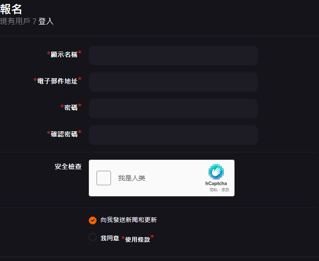This screenshot has width=319, height=261.
Task: Tick the hCaptcha "我是人类" checkbox
Action: (104, 178)
